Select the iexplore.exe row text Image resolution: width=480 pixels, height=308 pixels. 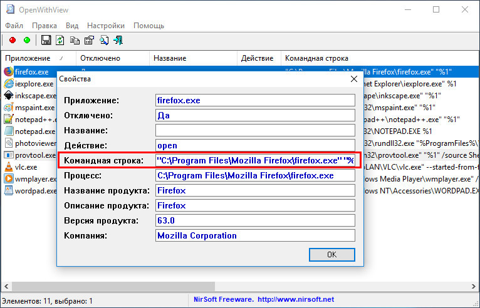(34, 84)
